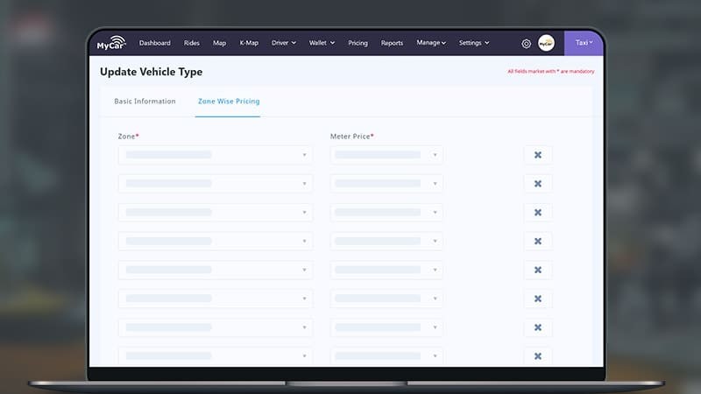701x394 pixels.
Task: Switch to the Basic Information tab
Action: click(145, 102)
